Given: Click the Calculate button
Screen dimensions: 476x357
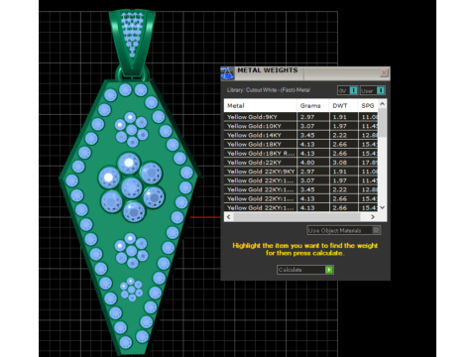Looking at the screenshot, I should point(305,270).
